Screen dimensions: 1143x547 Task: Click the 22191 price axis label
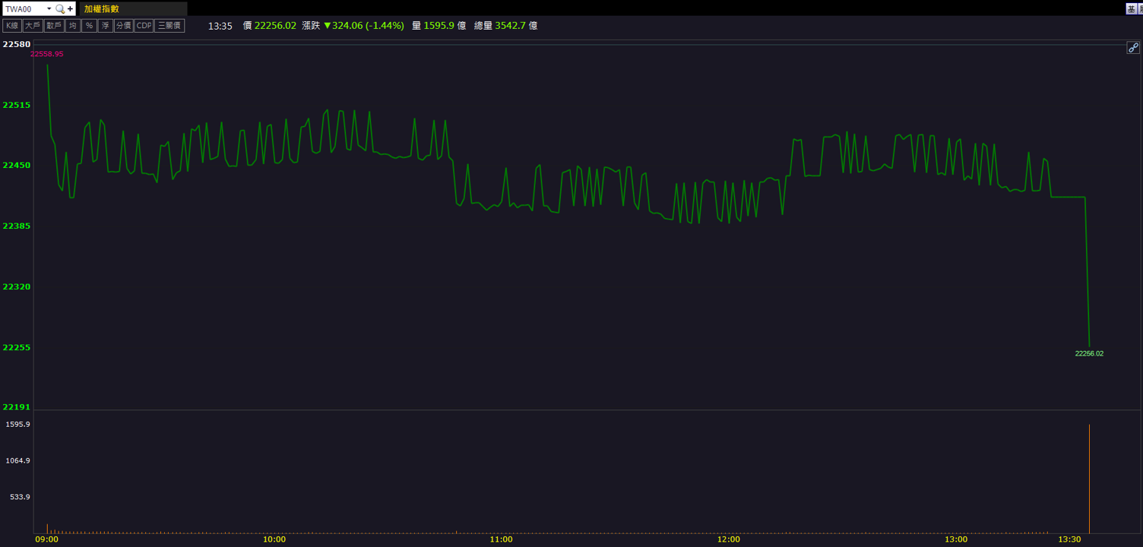(x=17, y=406)
